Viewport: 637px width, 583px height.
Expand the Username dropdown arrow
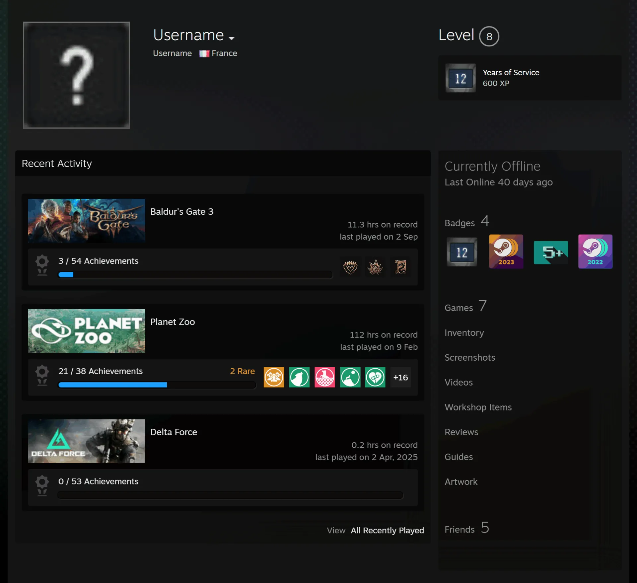point(232,38)
